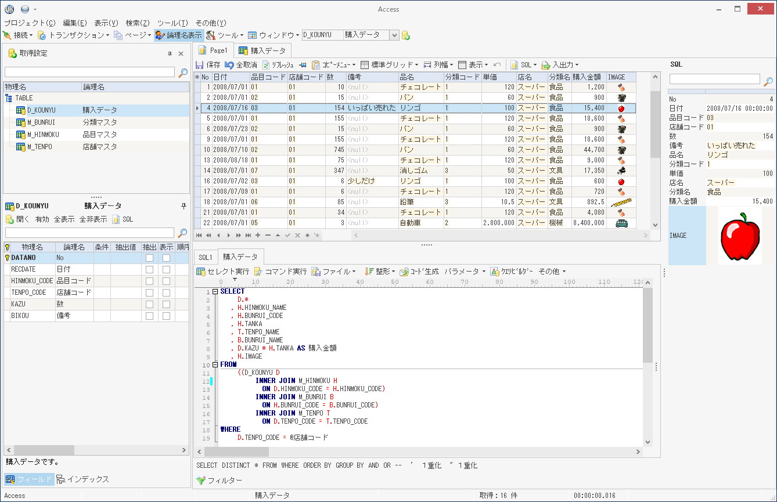This screenshot has height=502, width=777.
Task: Switch to the SQL1 tab
Action: [x=206, y=257]
